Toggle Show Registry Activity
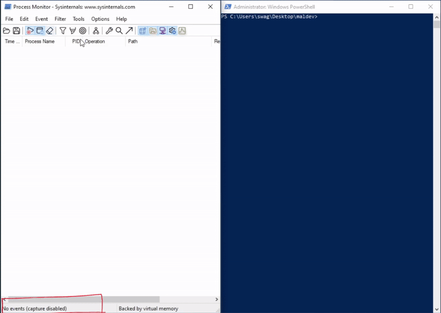The image size is (441, 313). [143, 31]
